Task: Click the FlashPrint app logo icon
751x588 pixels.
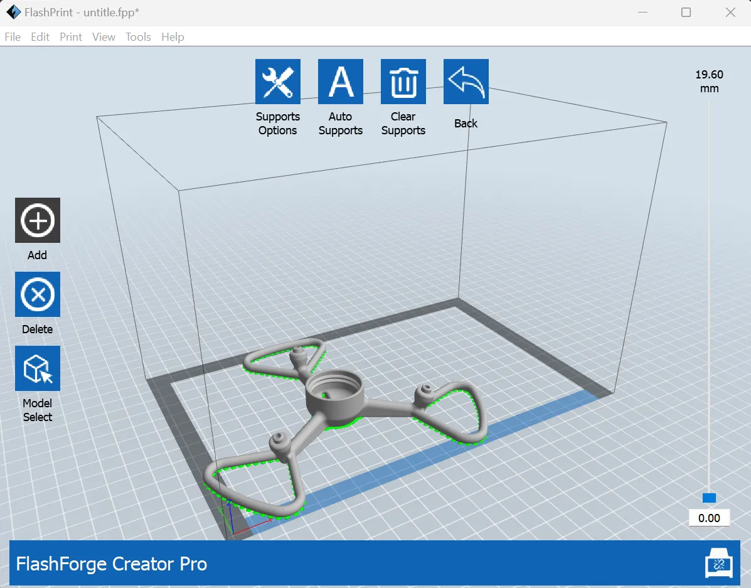Action: (13, 12)
